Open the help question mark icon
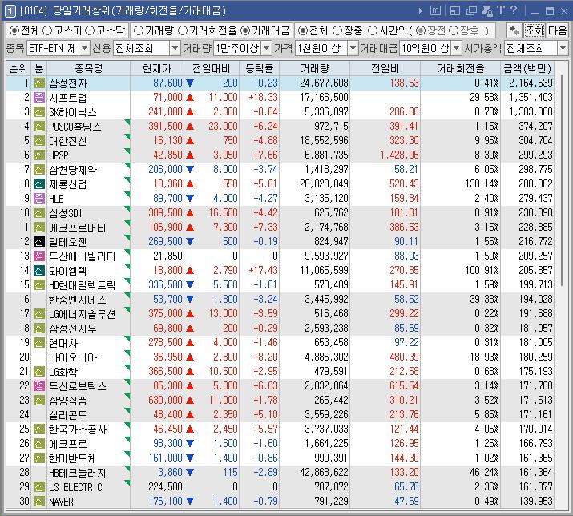The height and width of the screenshot is (516, 573). (x=514, y=10)
